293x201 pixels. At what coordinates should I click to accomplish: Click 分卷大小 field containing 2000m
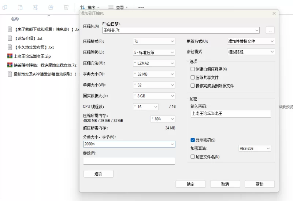(x=129, y=144)
